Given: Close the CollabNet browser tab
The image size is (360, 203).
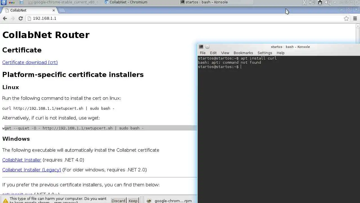Looking at the screenshot, I should [x=54, y=10].
